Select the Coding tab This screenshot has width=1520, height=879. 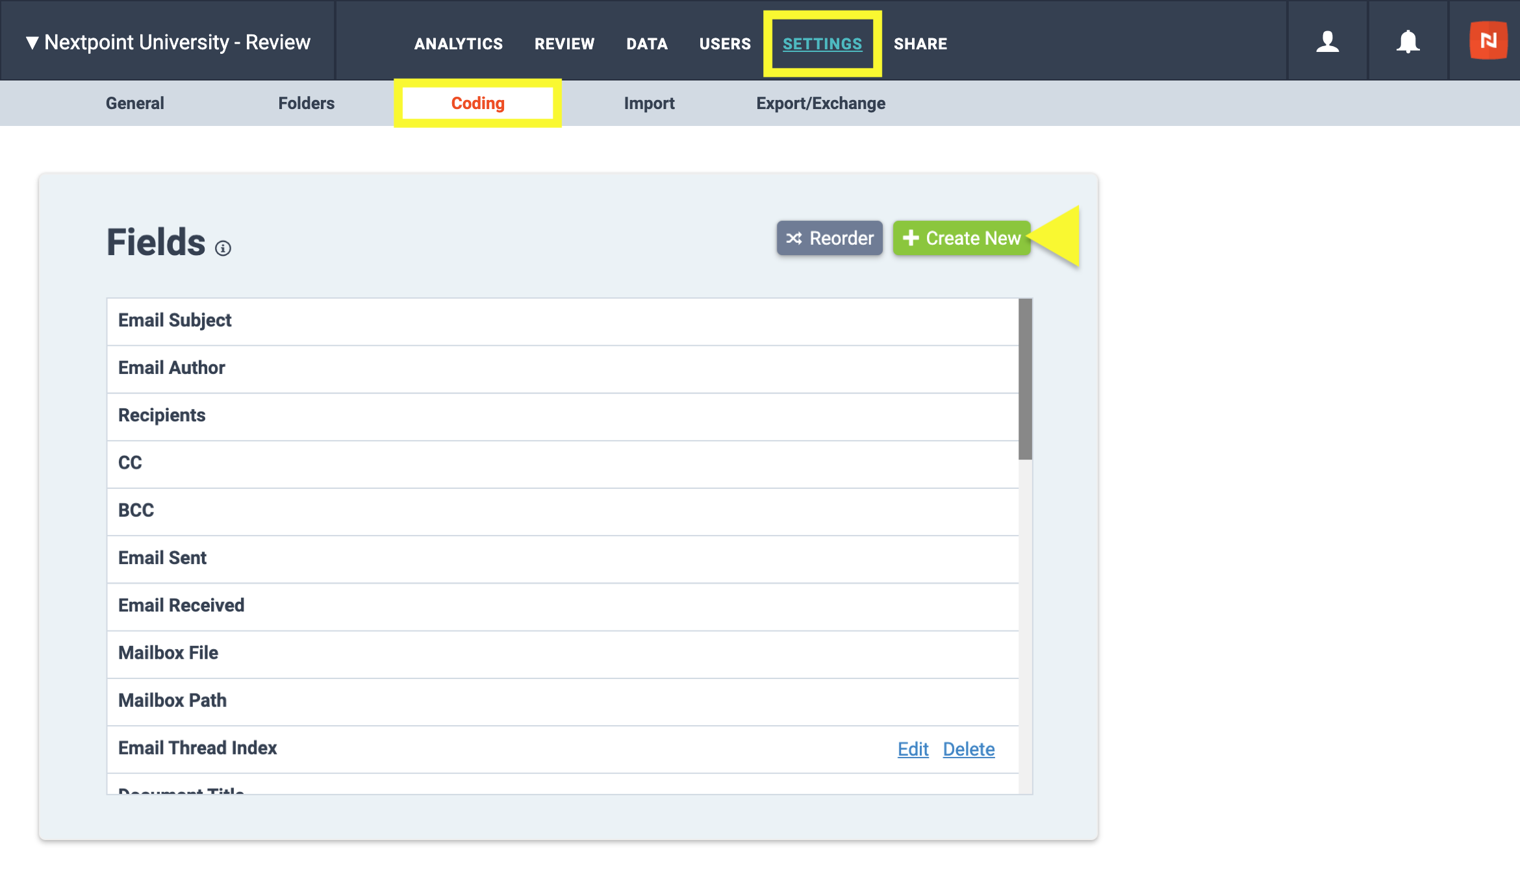pyautogui.click(x=477, y=103)
